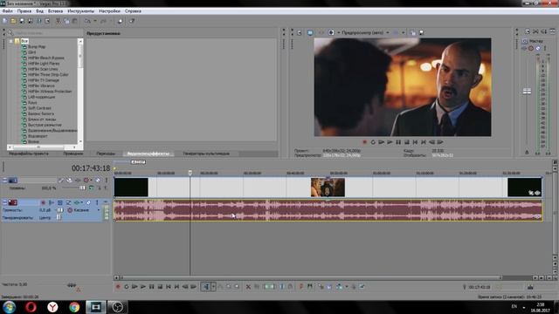Image resolution: width=559 pixels, height=314 pixels.
Task: Click the Master bus volume fader
Action: 527,91
